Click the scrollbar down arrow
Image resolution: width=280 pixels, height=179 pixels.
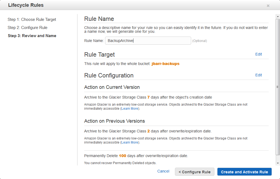(x=278, y=163)
